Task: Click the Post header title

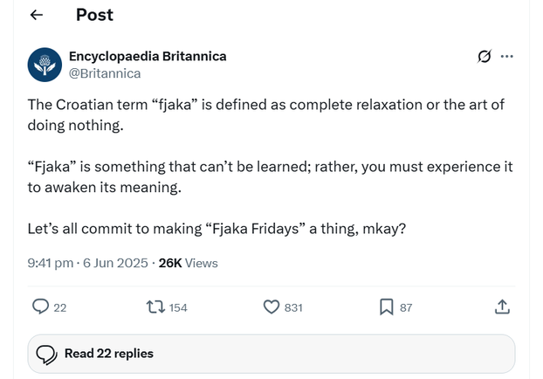Action: click(x=94, y=15)
